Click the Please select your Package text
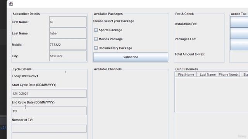 pos(114,21)
